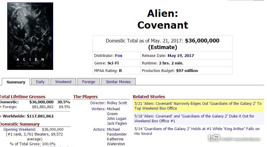Click the writer John Logan link
Screen dimensions: 267x147
coord(117,118)
